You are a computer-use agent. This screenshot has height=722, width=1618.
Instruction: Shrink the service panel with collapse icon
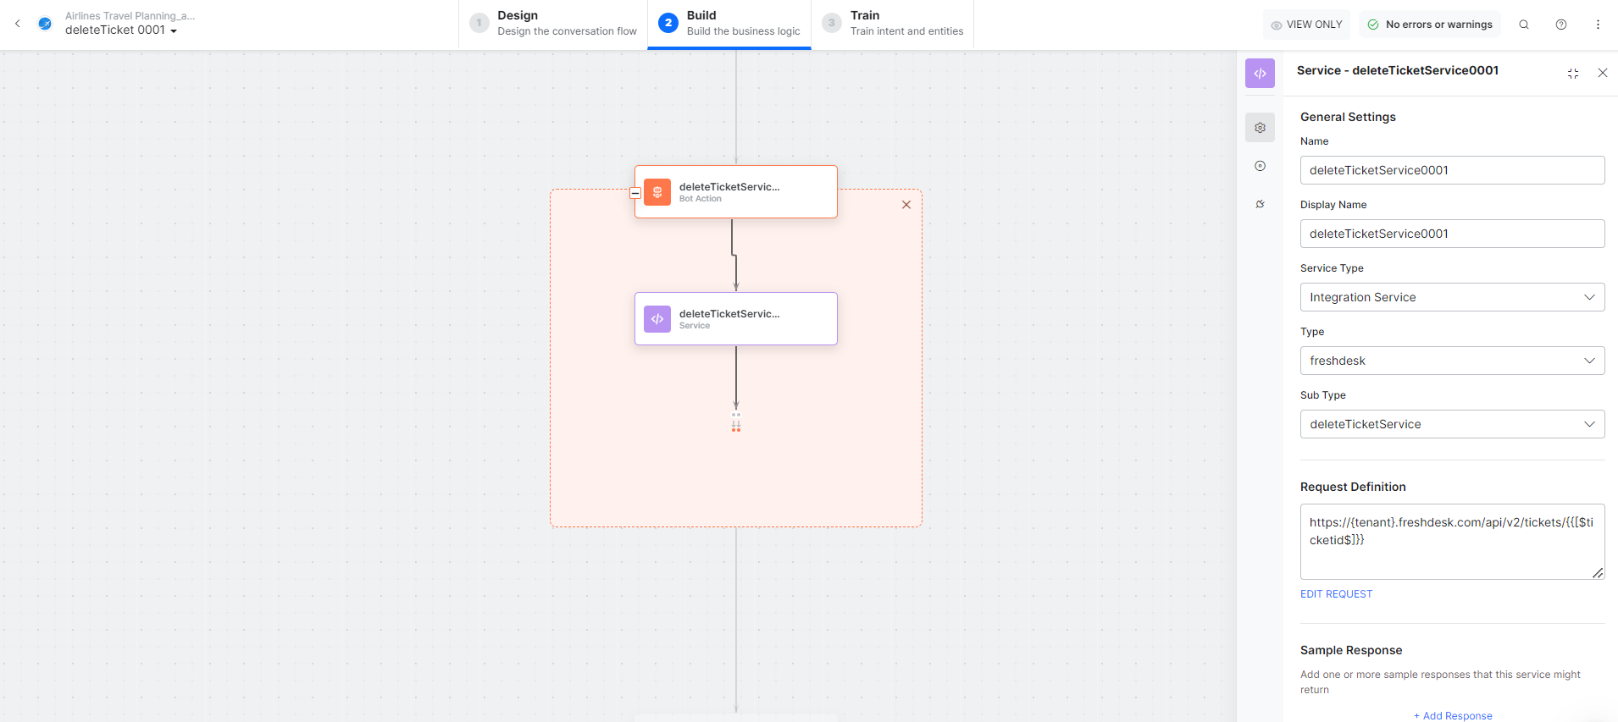(x=1572, y=74)
